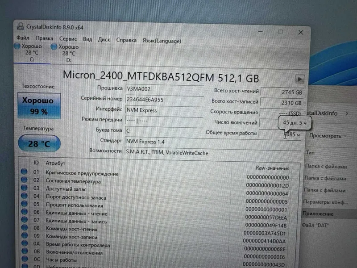Minimize the CrystalDiskInfo window
Screen dimensions: 357x268
[261, 31]
